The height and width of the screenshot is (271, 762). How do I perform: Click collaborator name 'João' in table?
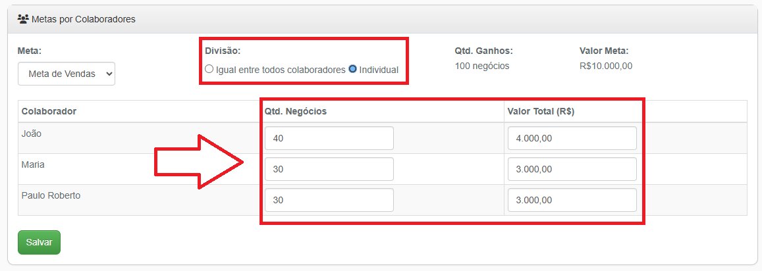pos(32,134)
